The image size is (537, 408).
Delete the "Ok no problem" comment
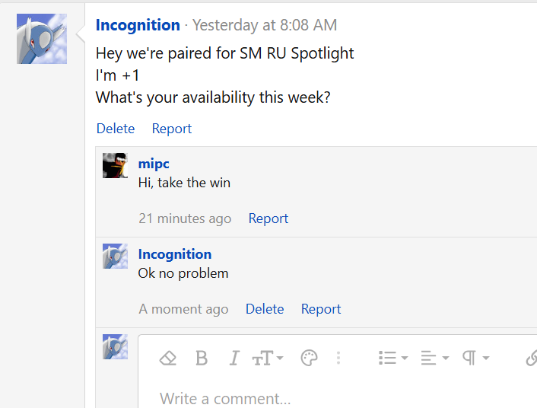click(x=265, y=309)
